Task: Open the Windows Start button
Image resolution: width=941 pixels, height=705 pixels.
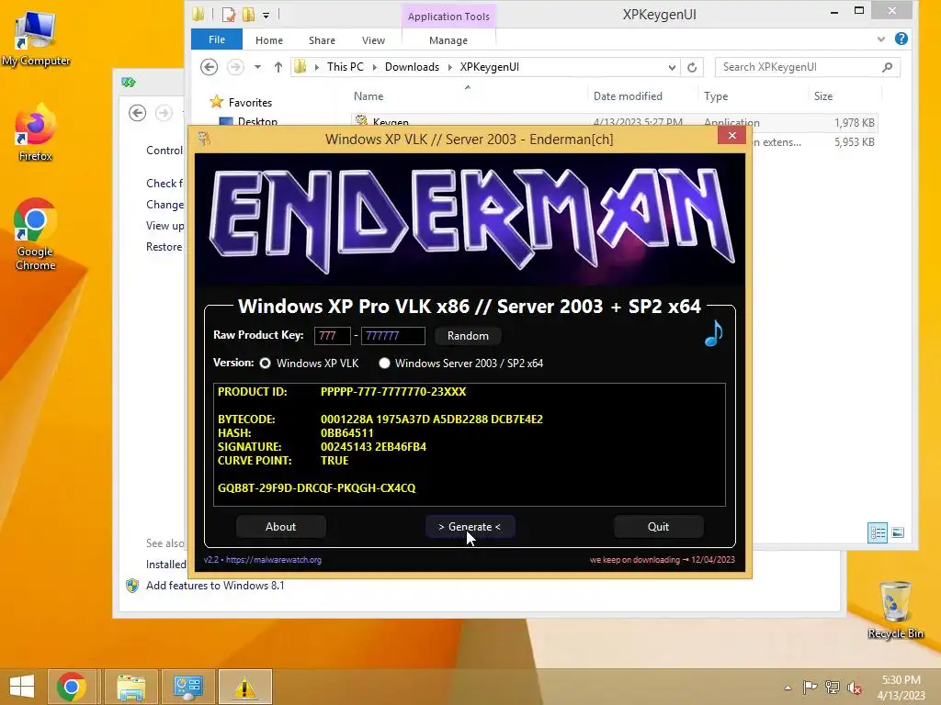Action: point(22,687)
